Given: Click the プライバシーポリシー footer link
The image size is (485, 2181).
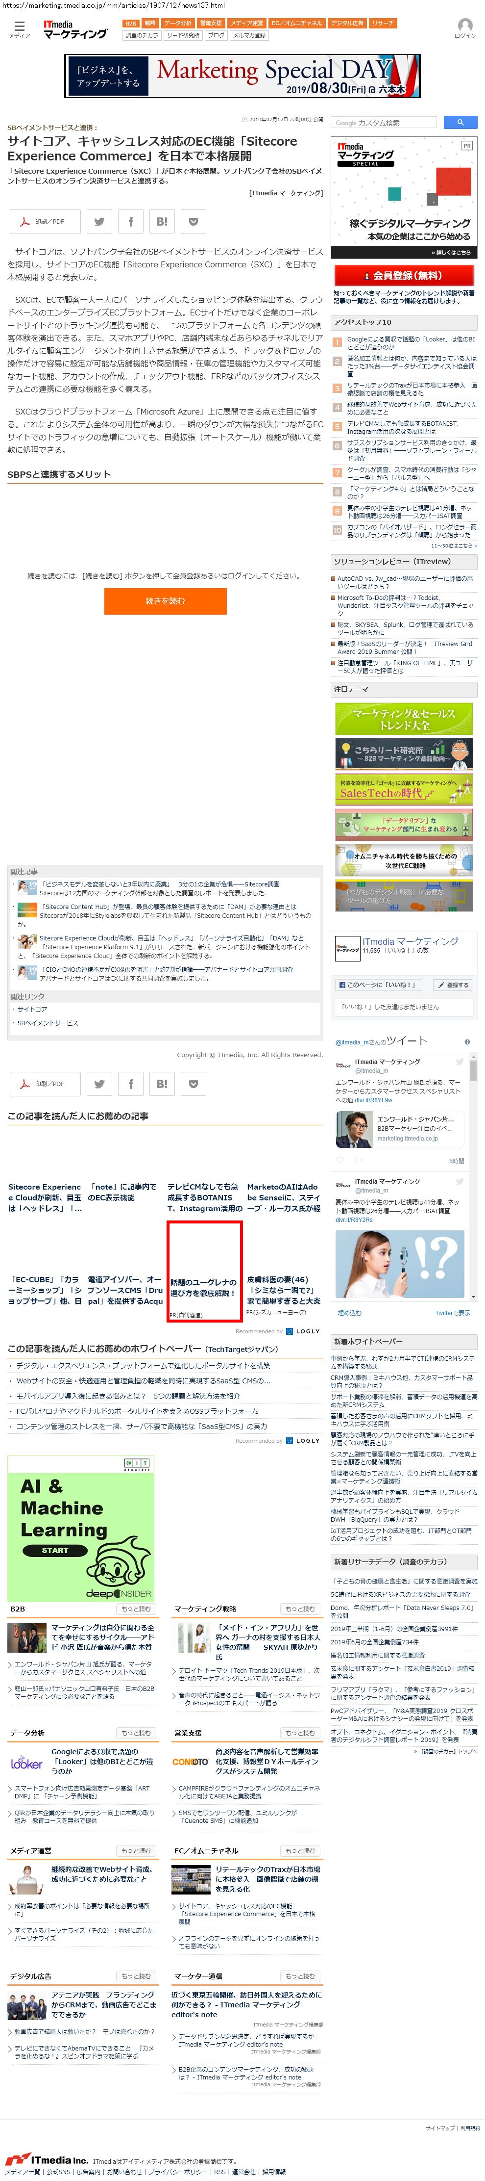Looking at the screenshot, I should pos(178,2172).
